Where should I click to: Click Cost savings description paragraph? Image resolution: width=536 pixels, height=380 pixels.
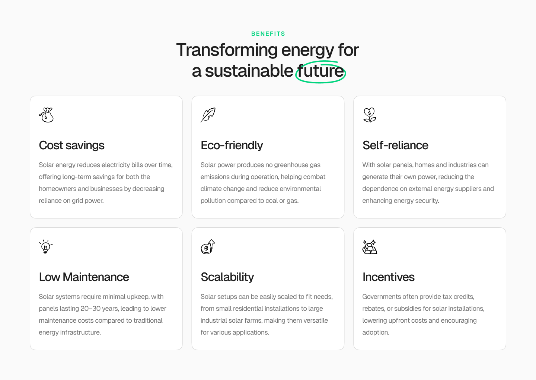106,183
